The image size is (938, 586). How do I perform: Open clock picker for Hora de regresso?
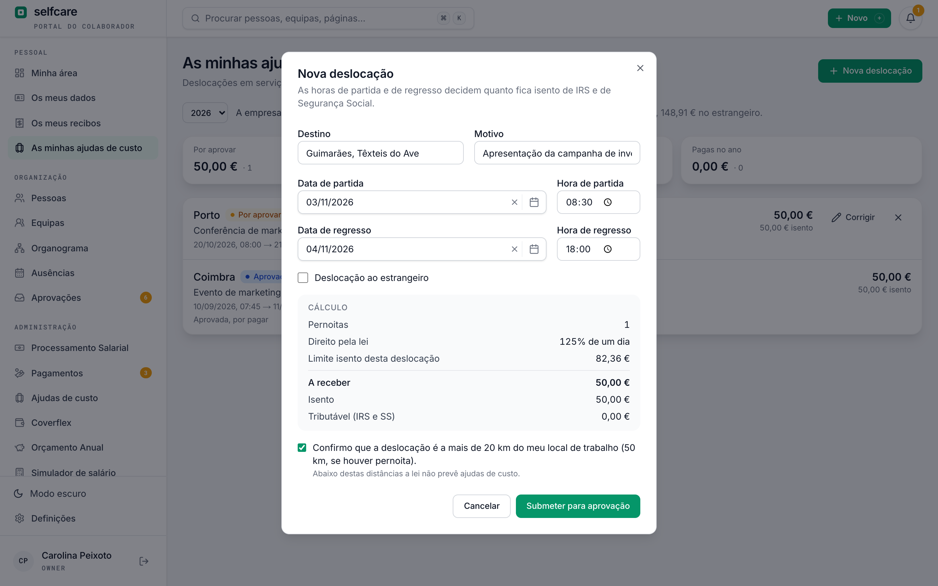(x=607, y=249)
